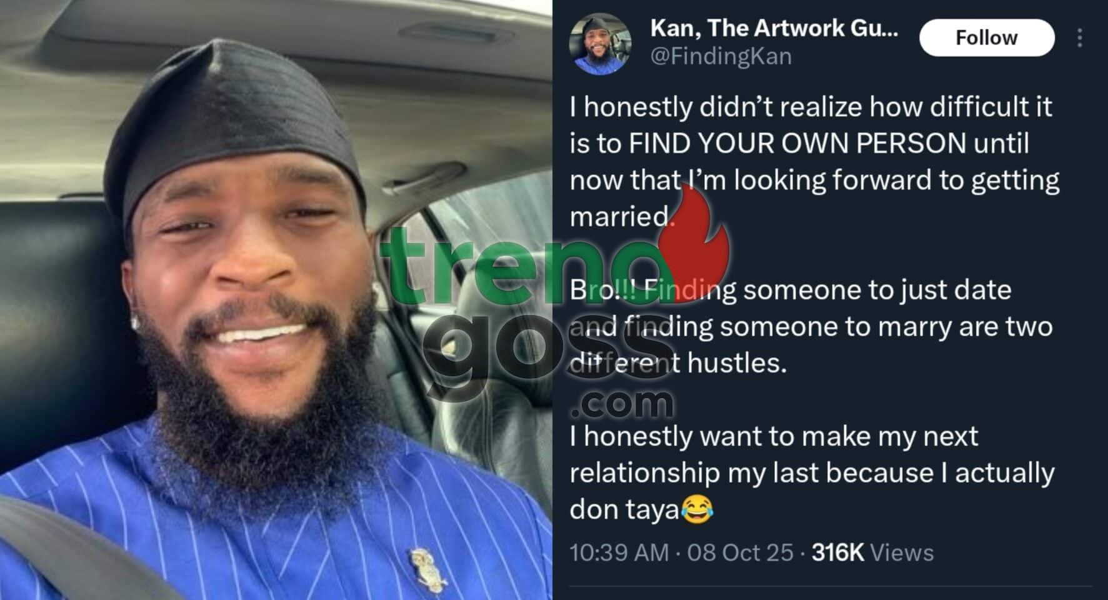The image size is (1108, 600).
Task: Open the "Kan, The Artwork Gu..." display name
Action: point(774,28)
